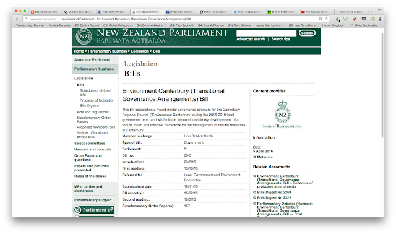Open Search tips link
Viewport: 396px width, 234px height.
pyautogui.click(x=280, y=39)
